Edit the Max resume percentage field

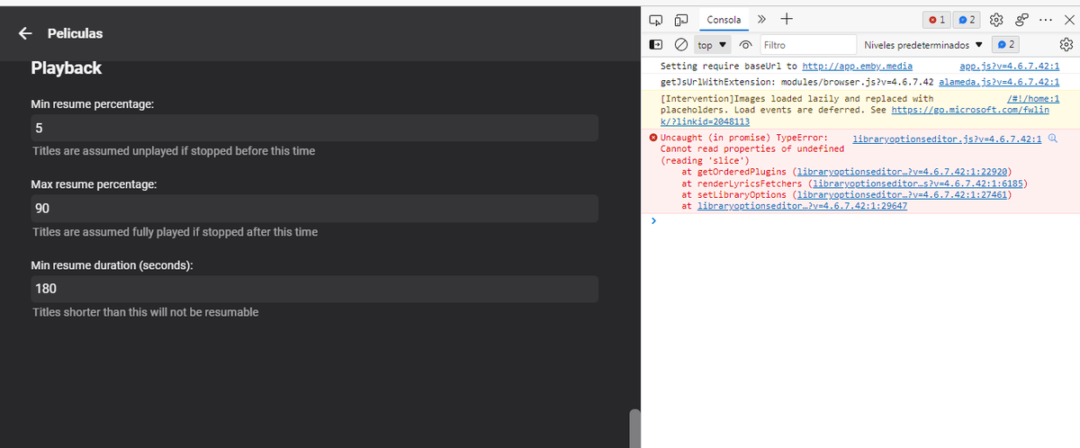(x=314, y=209)
